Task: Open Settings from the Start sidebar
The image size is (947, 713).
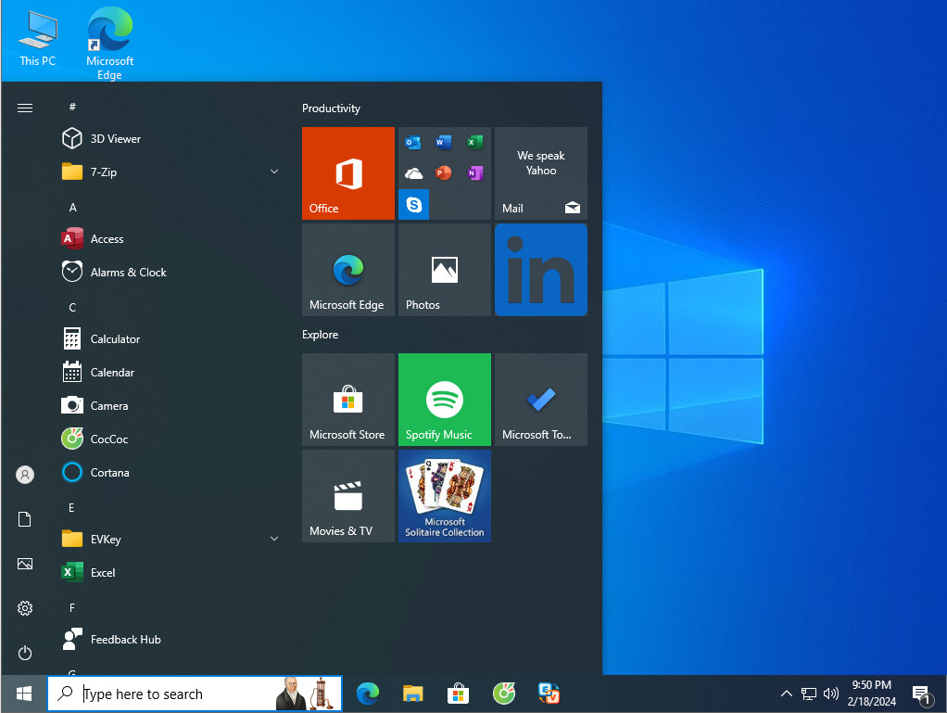Action: click(24, 608)
